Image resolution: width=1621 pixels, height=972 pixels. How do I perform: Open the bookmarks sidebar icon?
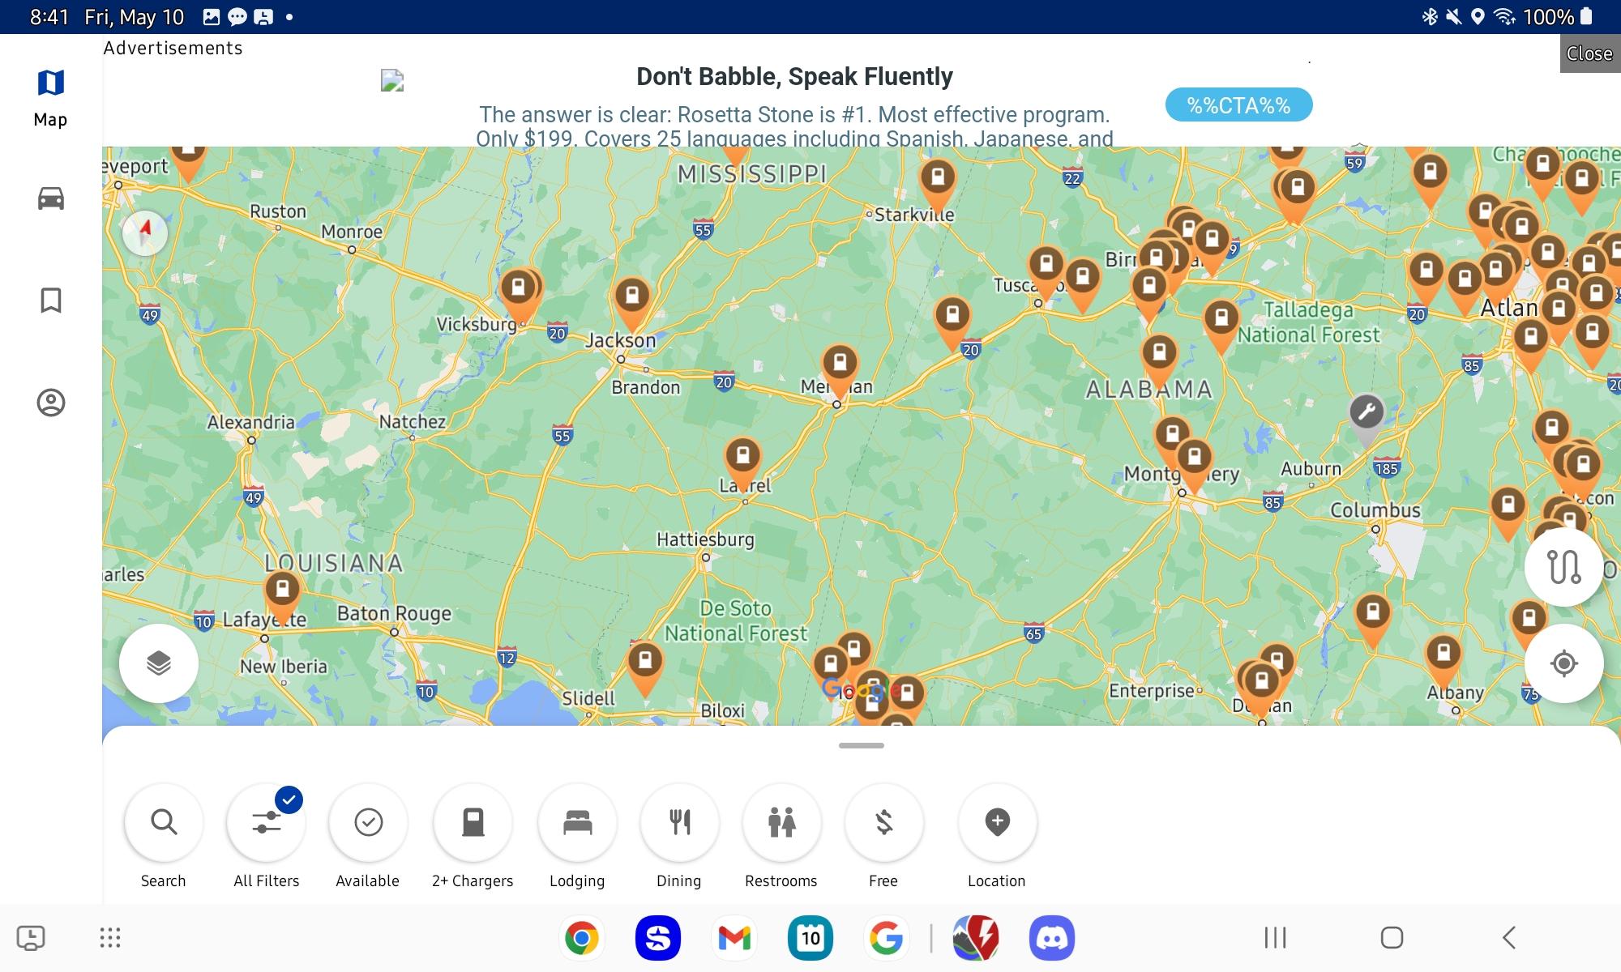(51, 301)
